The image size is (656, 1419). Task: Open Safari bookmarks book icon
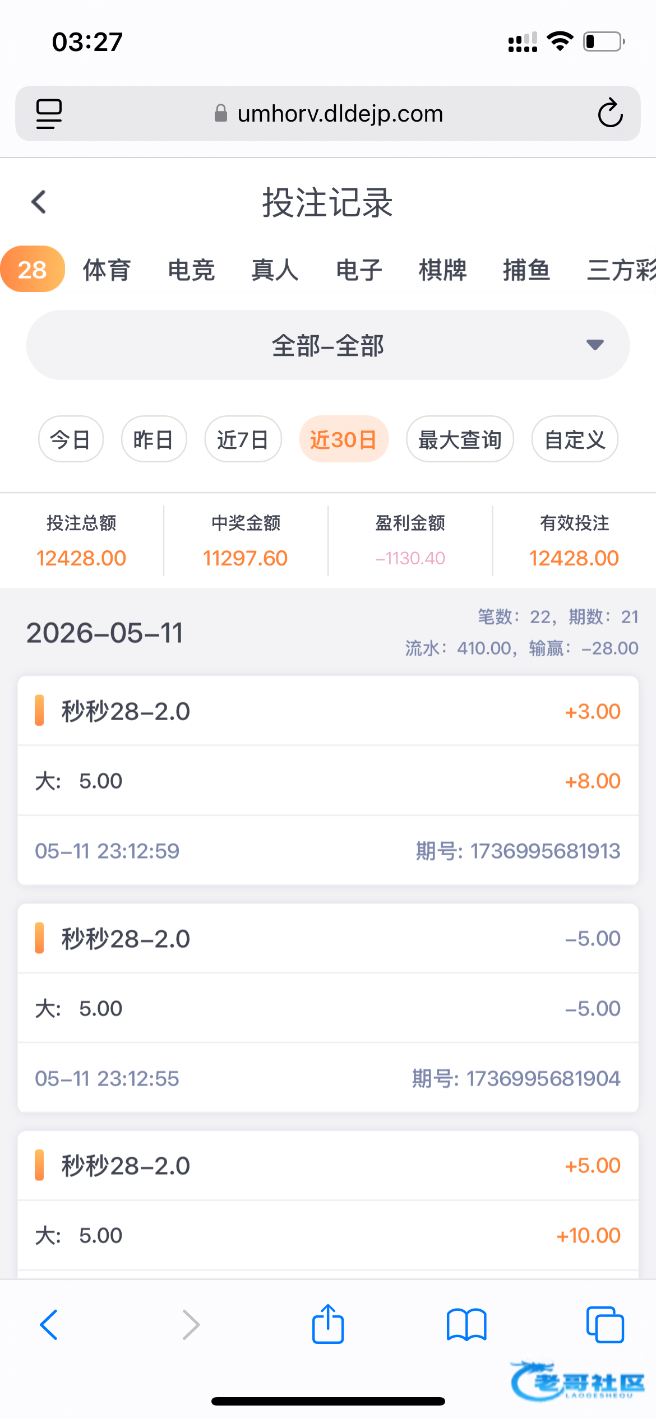pyautogui.click(x=466, y=1325)
